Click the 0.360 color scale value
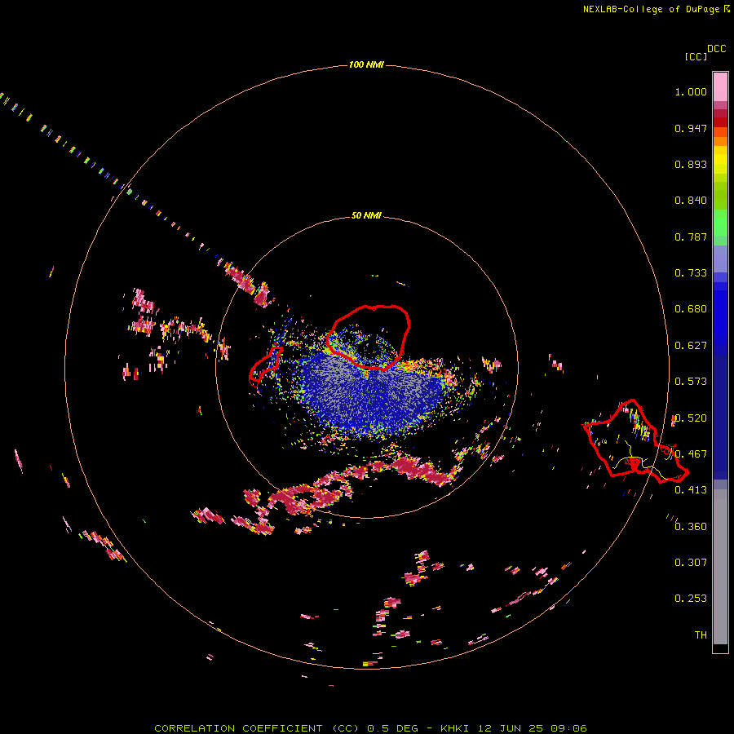 coord(691,527)
